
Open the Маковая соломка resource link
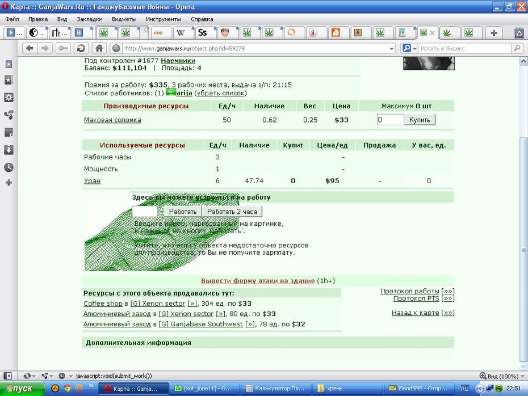click(112, 120)
